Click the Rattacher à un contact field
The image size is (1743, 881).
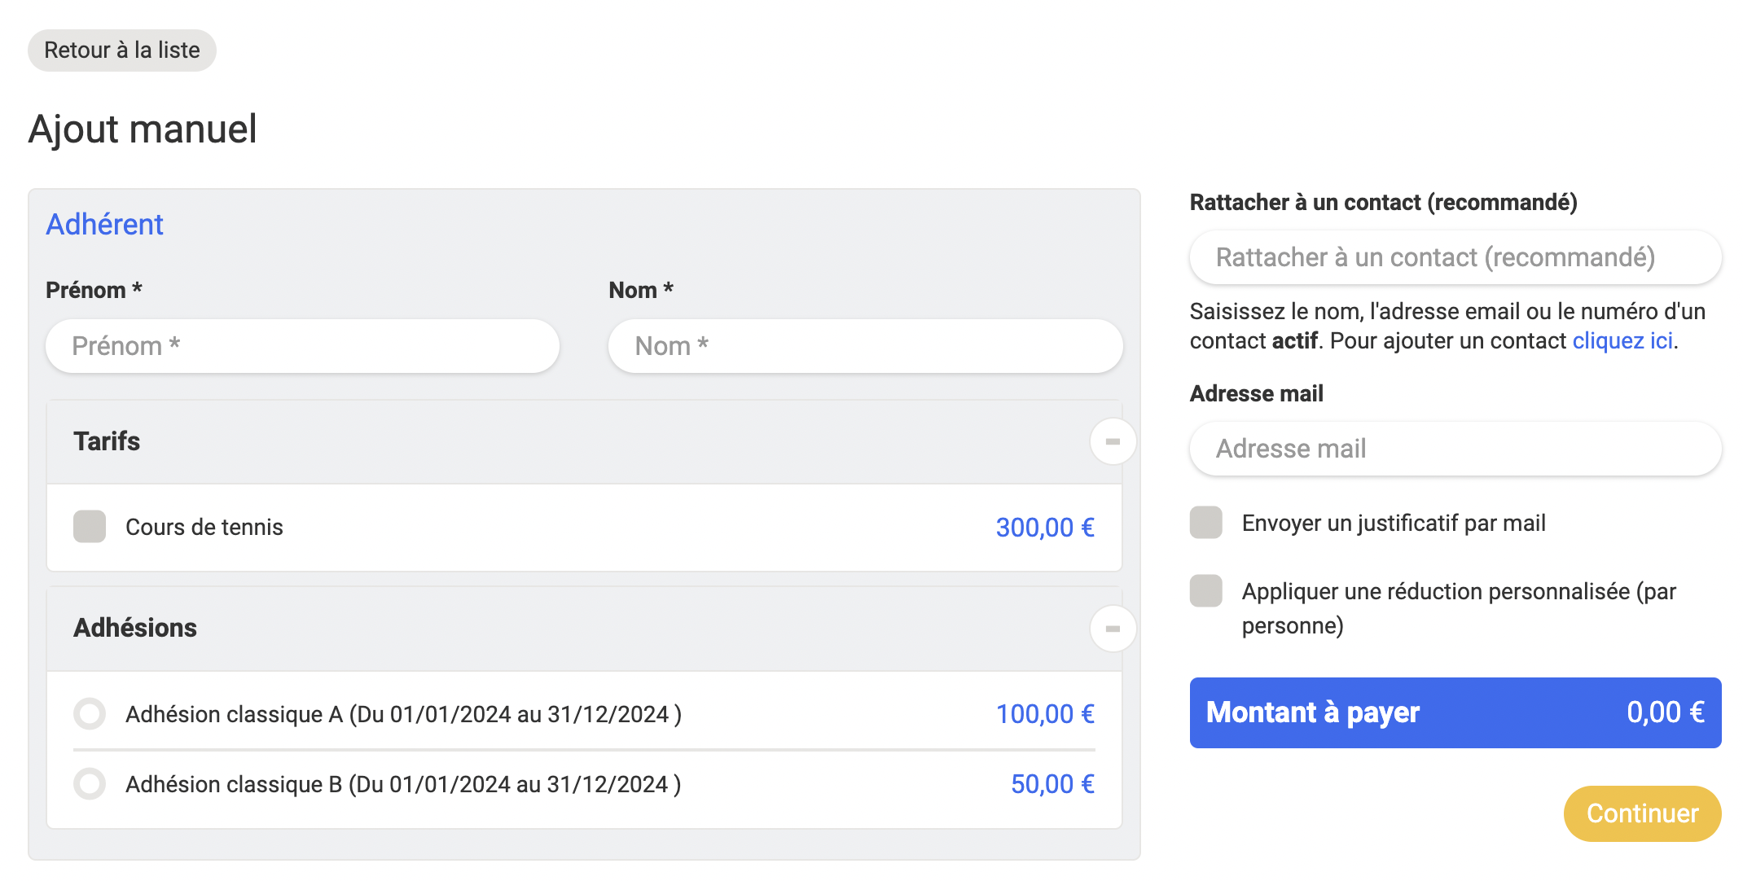point(1455,257)
